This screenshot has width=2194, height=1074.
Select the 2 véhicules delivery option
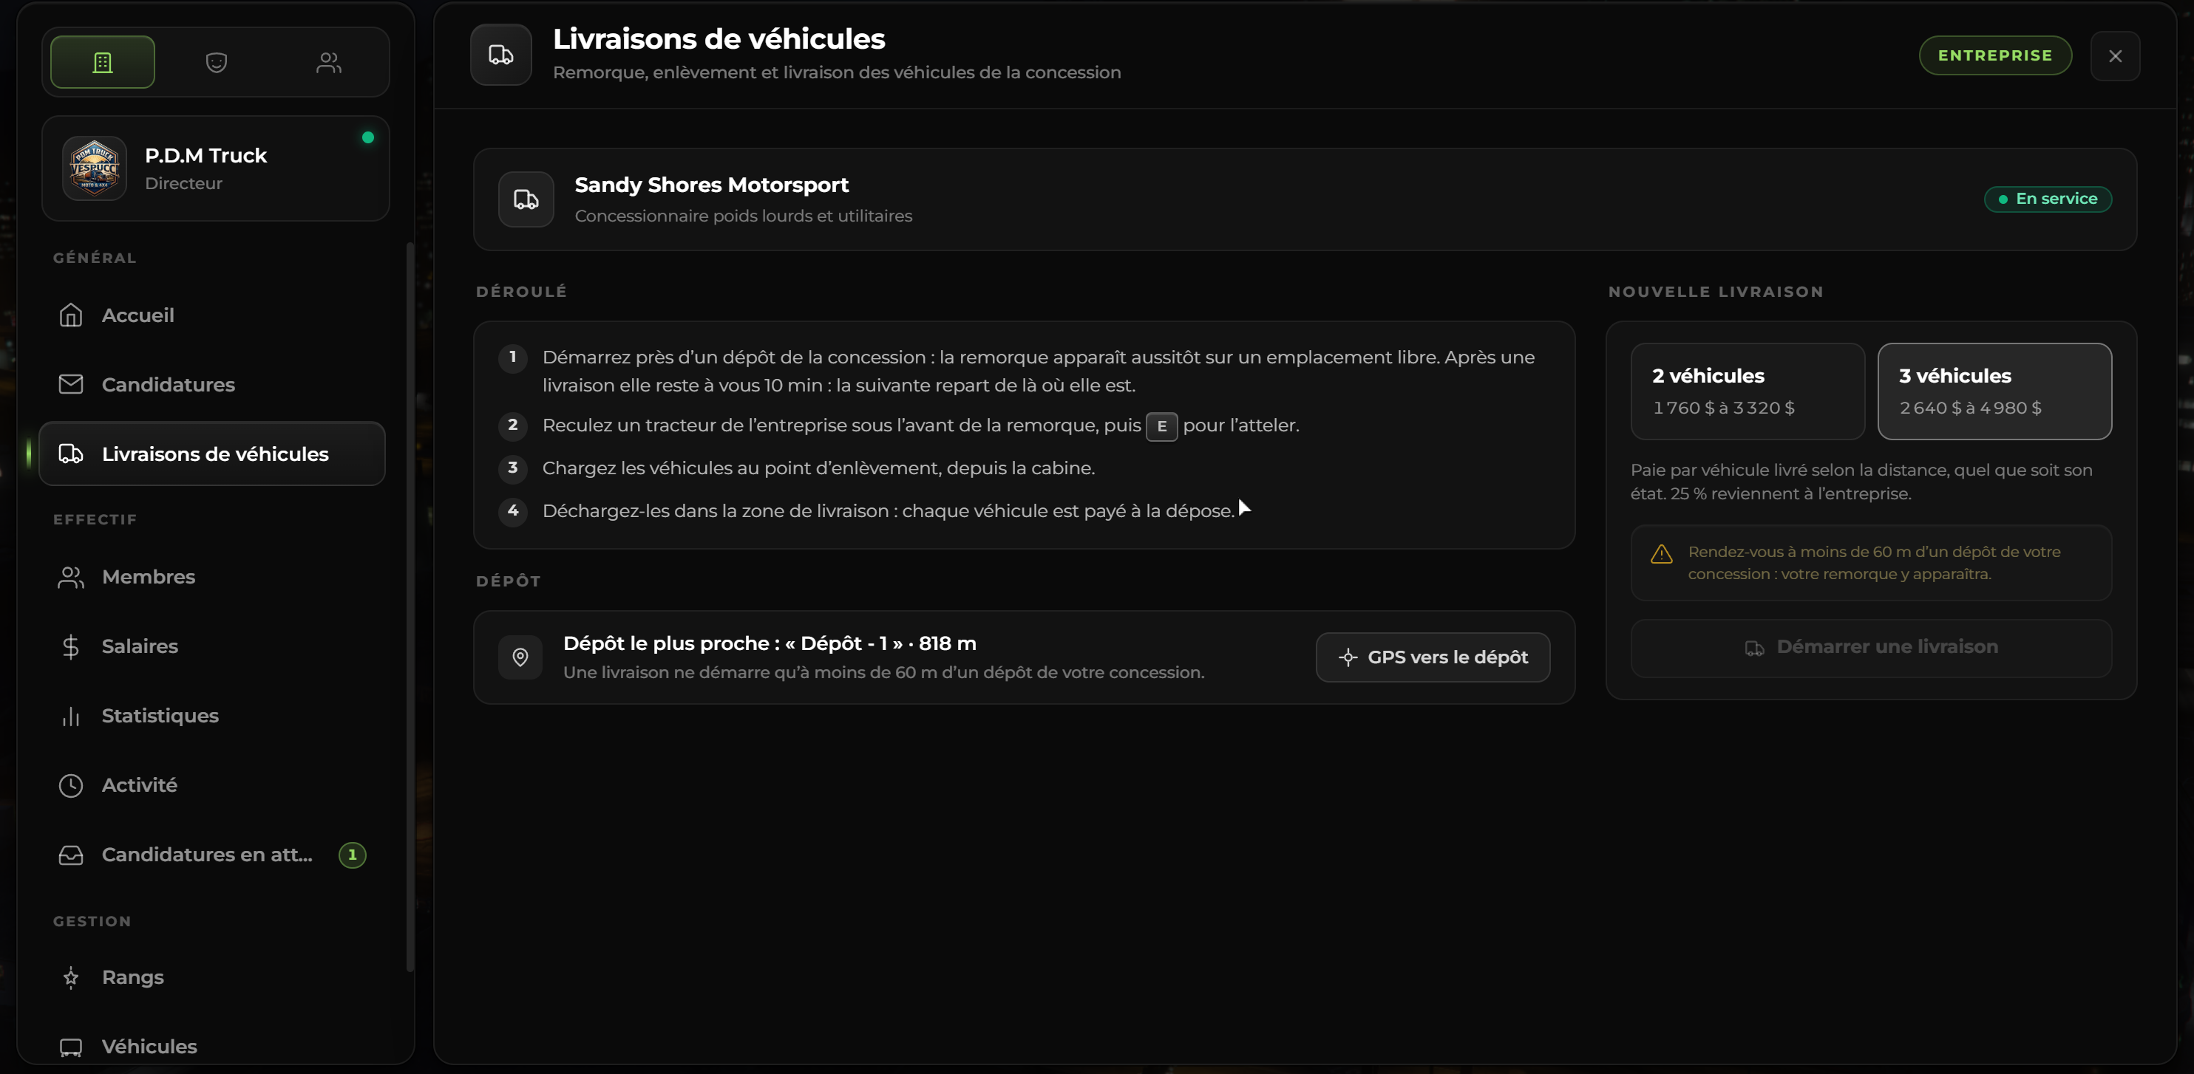click(1748, 391)
